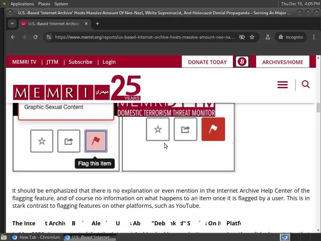321x241 pixels.
Task: Click the Incognito indicator button
Action: coord(291,37)
